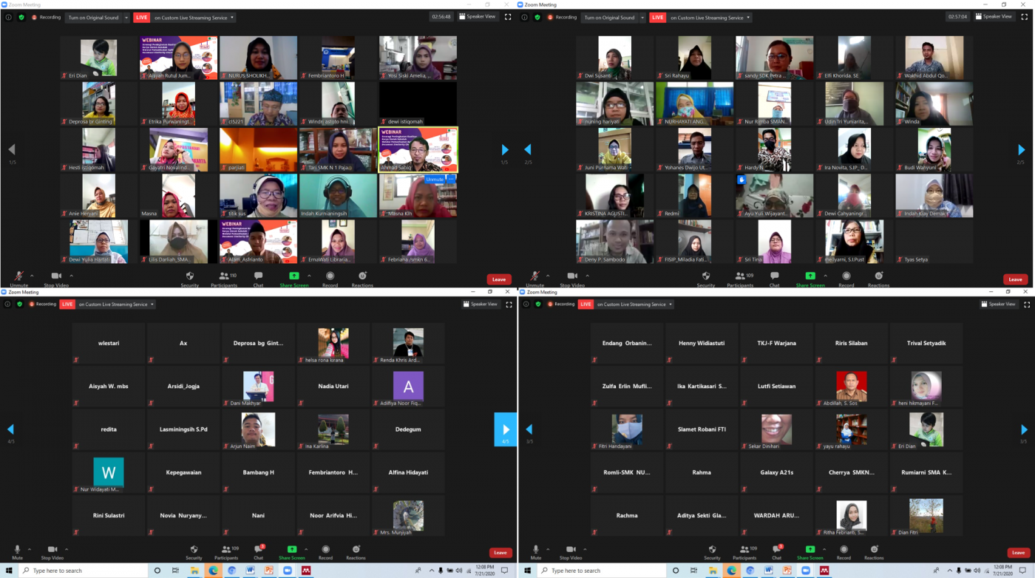Leave the meeting in the 1/5 page window
The width and height of the screenshot is (1035, 578).
(499, 279)
